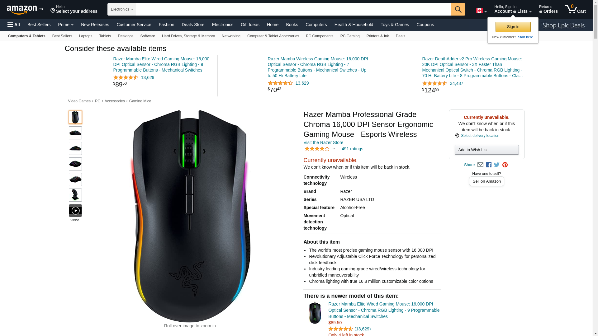Image resolution: width=598 pixels, height=336 pixels.
Task: Expand the star rating breakdown arrow
Action: click(x=334, y=149)
